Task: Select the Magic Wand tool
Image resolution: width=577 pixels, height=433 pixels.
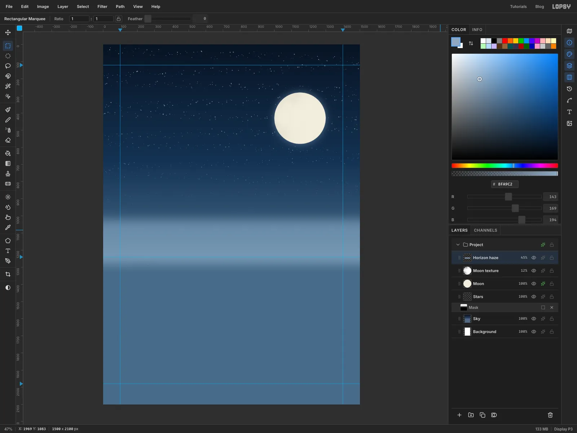Action: coord(8,86)
